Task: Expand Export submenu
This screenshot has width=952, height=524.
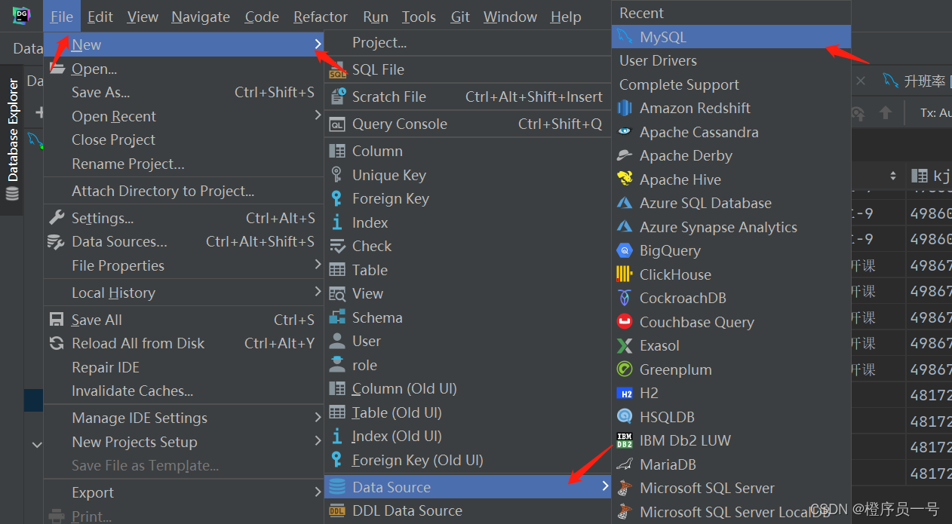Action: [184, 492]
